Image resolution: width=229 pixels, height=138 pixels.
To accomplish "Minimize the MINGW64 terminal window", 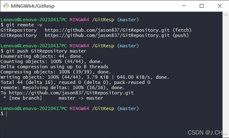I will tap(184, 6).
